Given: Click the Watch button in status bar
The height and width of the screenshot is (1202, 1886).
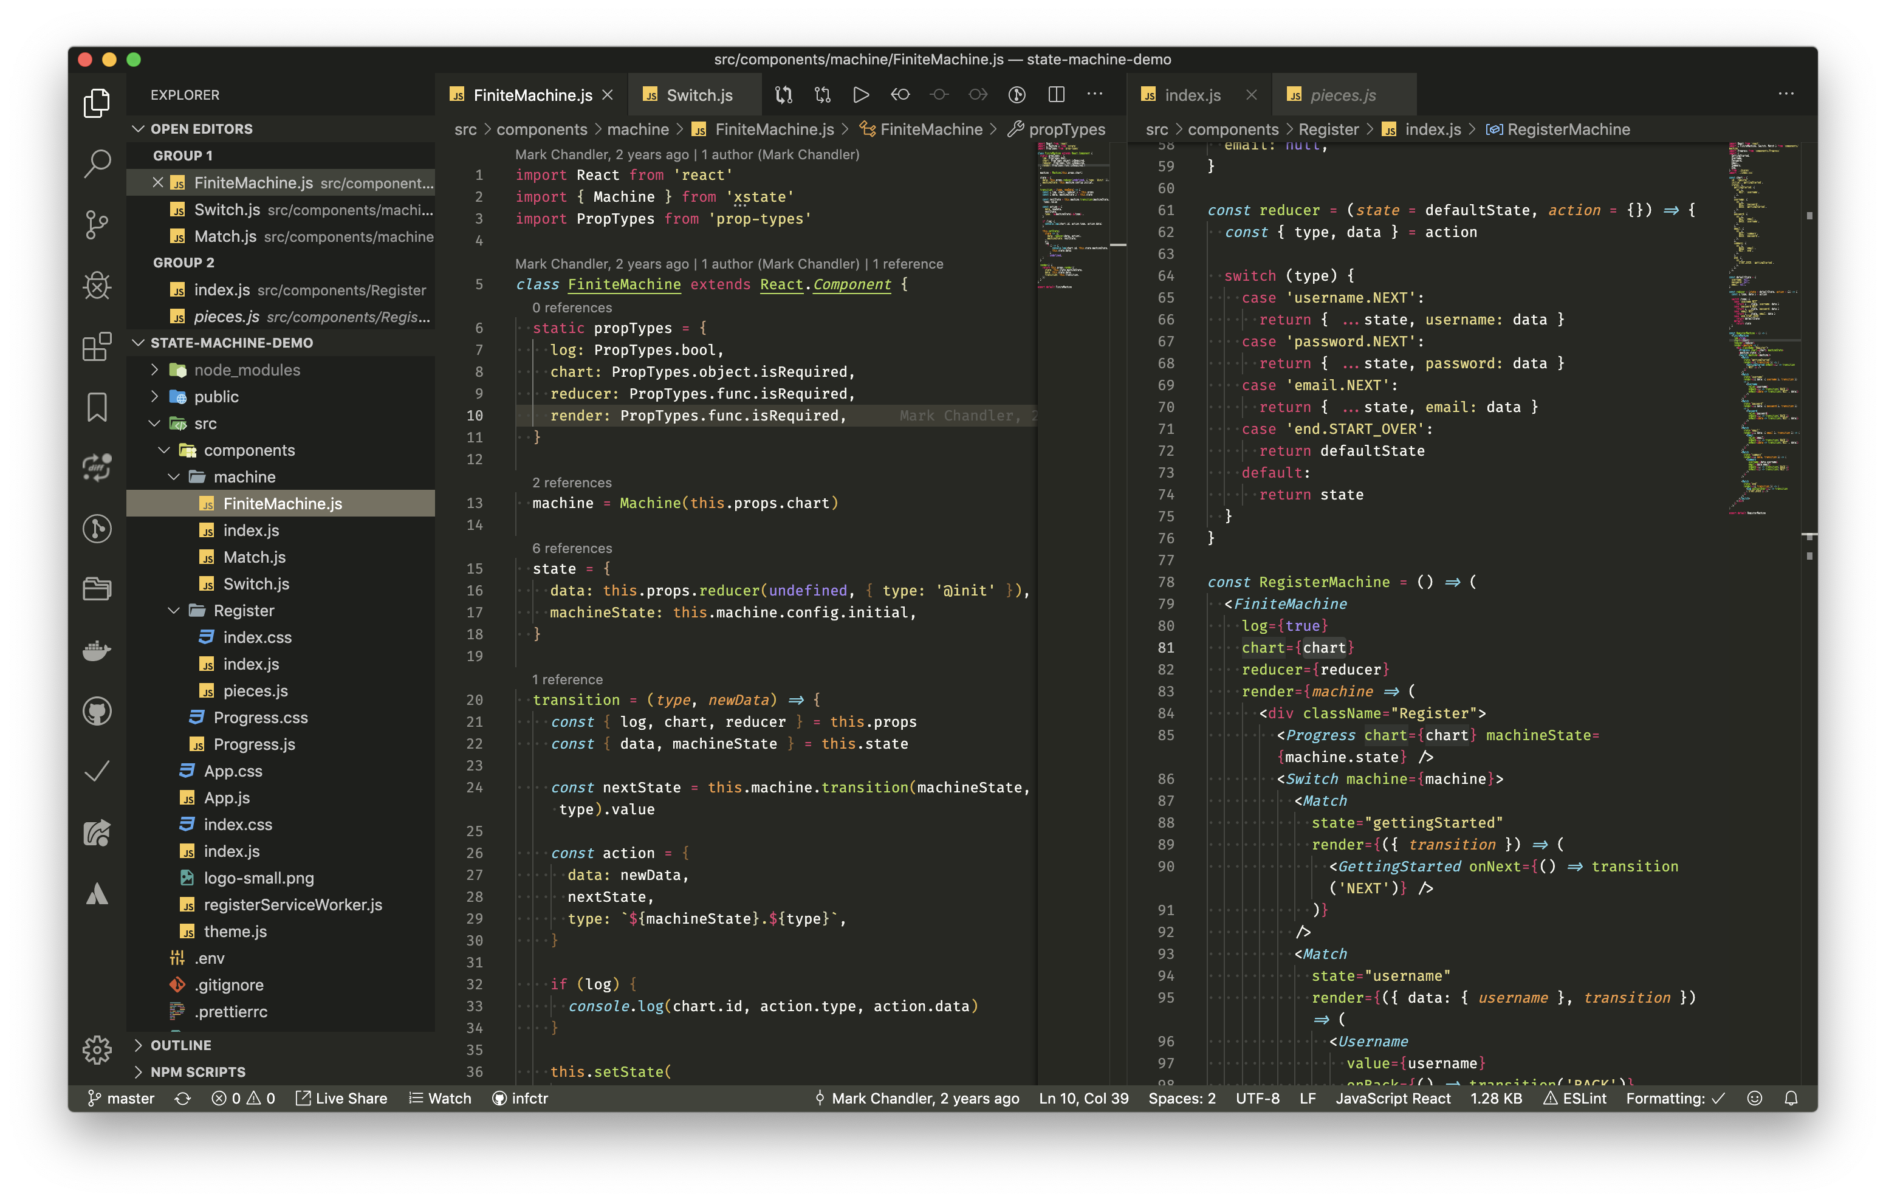Looking at the screenshot, I should point(440,1098).
